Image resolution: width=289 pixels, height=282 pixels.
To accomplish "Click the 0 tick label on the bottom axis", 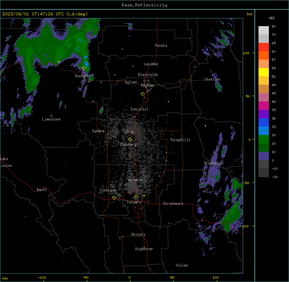I will (x=129, y=277).
